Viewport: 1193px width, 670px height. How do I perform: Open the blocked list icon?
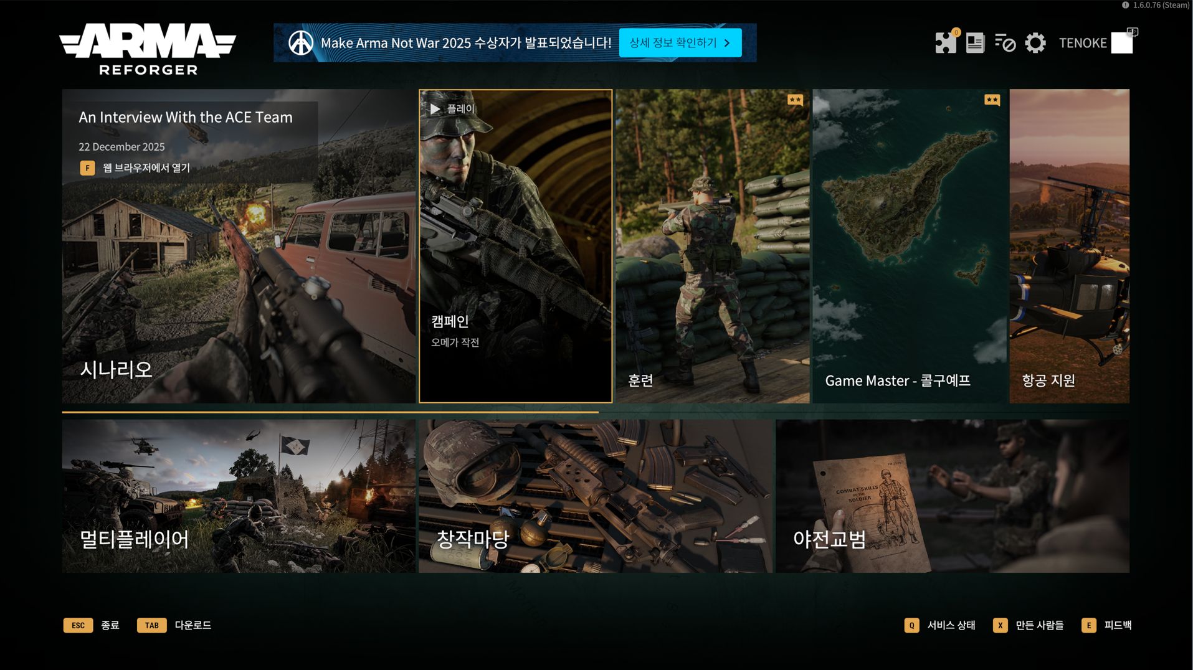click(x=1005, y=43)
